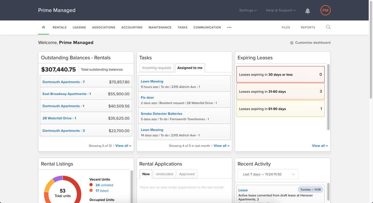
Task: Open Dartmouth Apartments - 3 balance
Action: (64, 131)
